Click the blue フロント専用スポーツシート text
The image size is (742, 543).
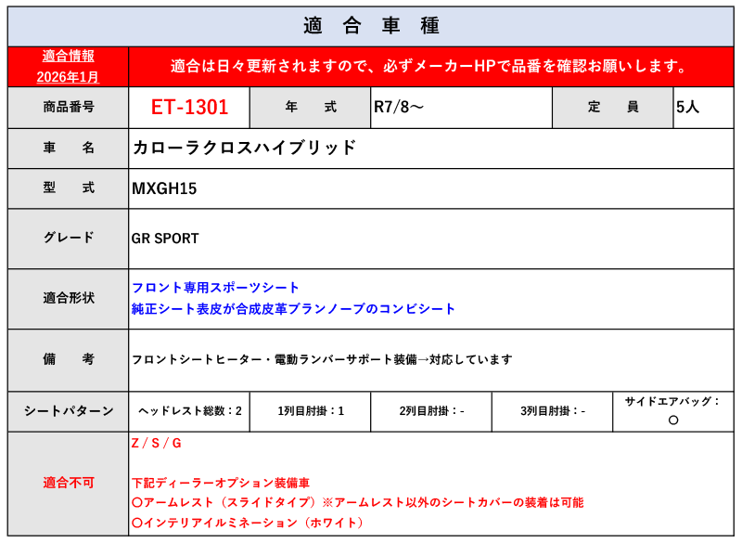[x=216, y=288]
